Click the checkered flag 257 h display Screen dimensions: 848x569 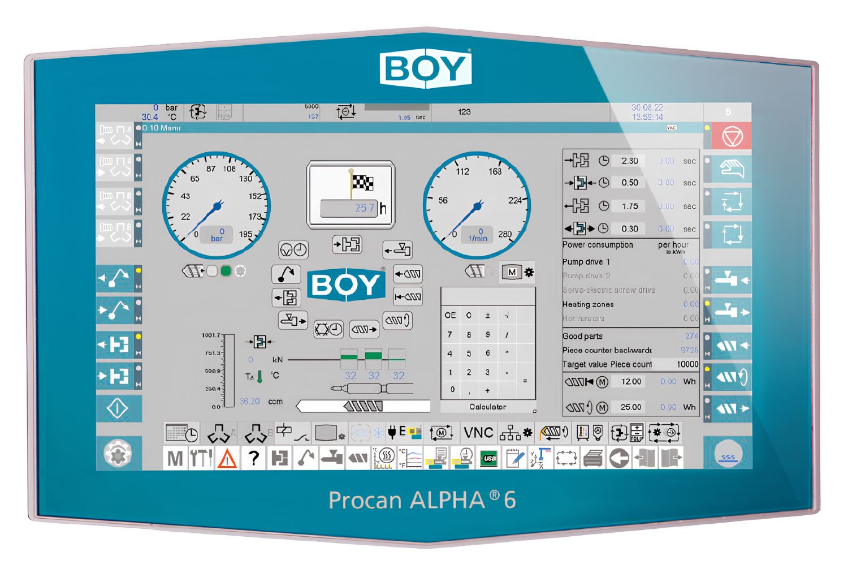point(351,195)
